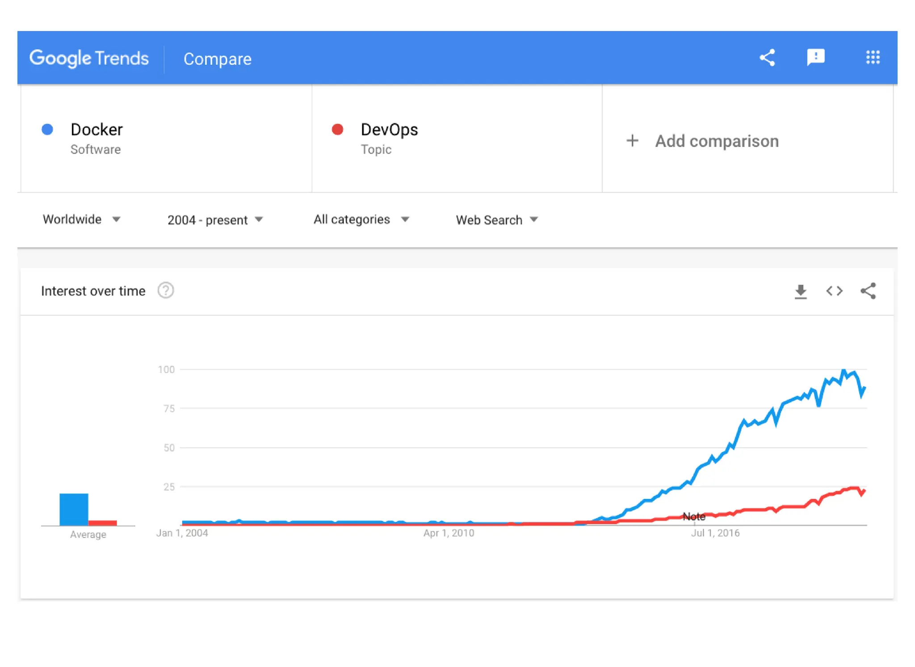Click the Add comparison button

tap(716, 141)
